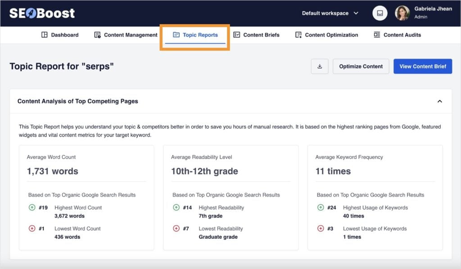The height and width of the screenshot is (269, 461).
Task: Open Content Audits via its icon
Action: click(x=376, y=35)
